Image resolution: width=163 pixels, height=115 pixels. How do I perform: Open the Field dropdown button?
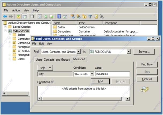pos(45,68)
